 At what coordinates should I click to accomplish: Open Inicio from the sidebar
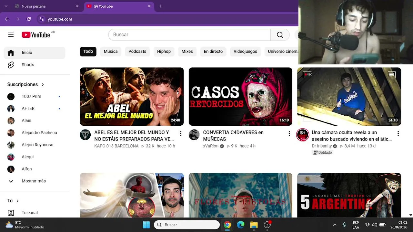point(35,53)
